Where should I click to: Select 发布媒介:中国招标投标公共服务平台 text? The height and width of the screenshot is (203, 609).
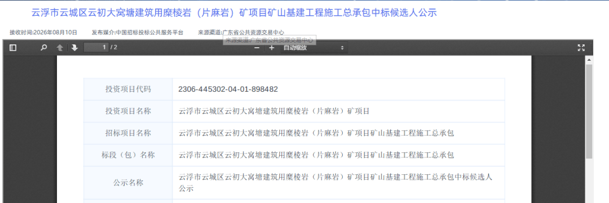(x=138, y=33)
